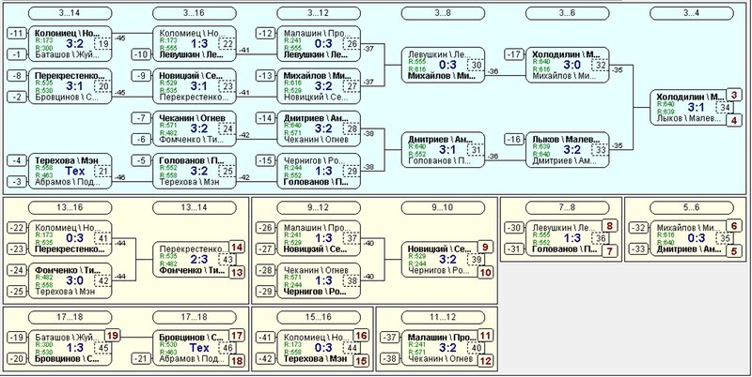
Task: Click the 3:2 score in match 40
Action: click(448, 348)
